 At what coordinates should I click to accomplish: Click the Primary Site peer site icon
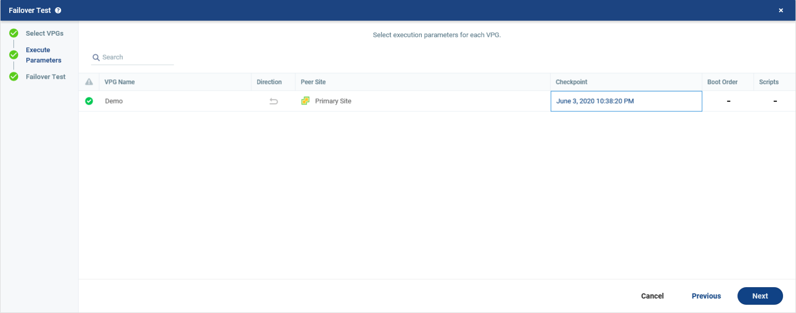[x=305, y=101]
